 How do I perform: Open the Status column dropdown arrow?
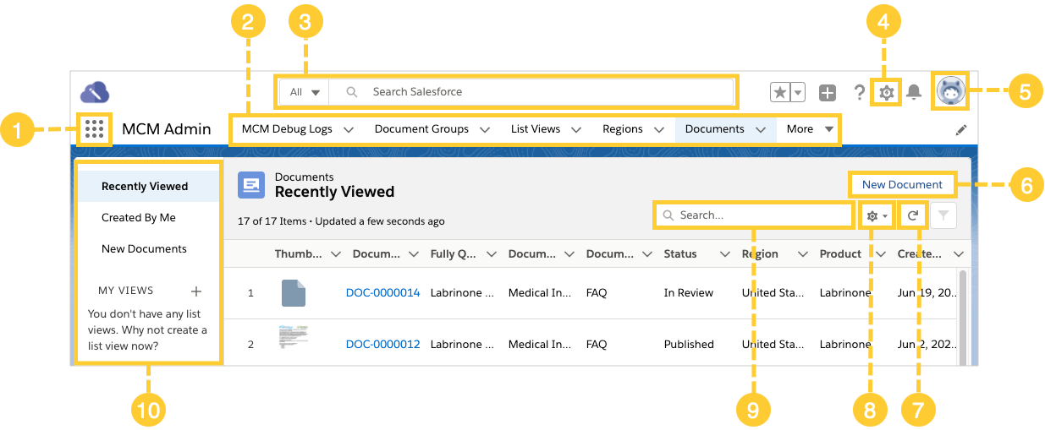(x=724, y=254)
